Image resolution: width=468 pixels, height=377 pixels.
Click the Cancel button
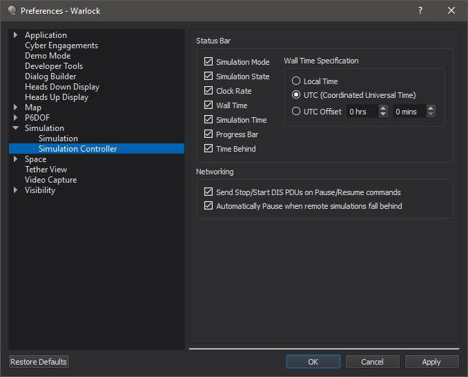pos(372,362)
